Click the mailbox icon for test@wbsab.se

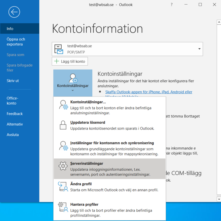pos(59,49)
